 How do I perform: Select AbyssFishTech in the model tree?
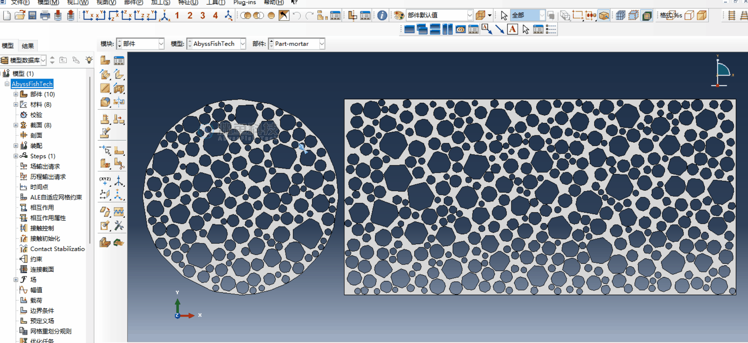pyautogui.click(x=32, y=84)
